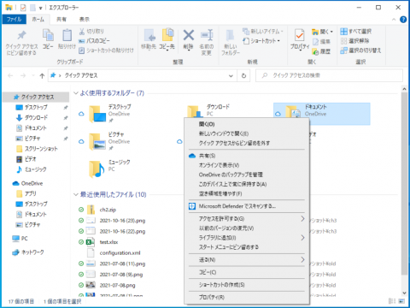The image size is (410, 308).
Task: Click the コピー先 ribbon icon
Action: point(167,35)
